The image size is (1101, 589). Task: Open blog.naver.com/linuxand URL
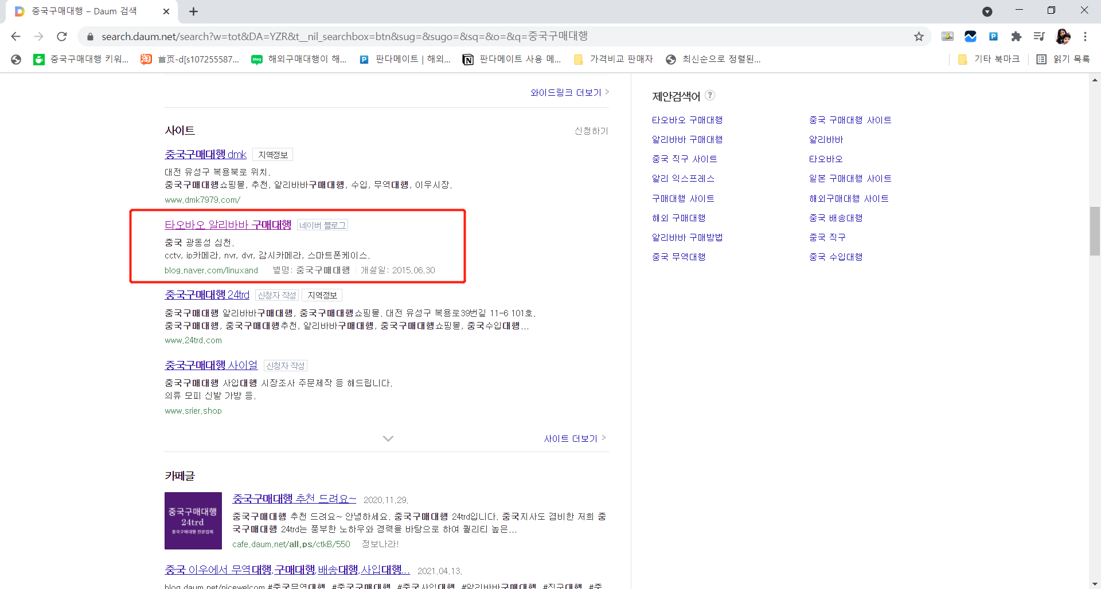click(x=211, y=270)
